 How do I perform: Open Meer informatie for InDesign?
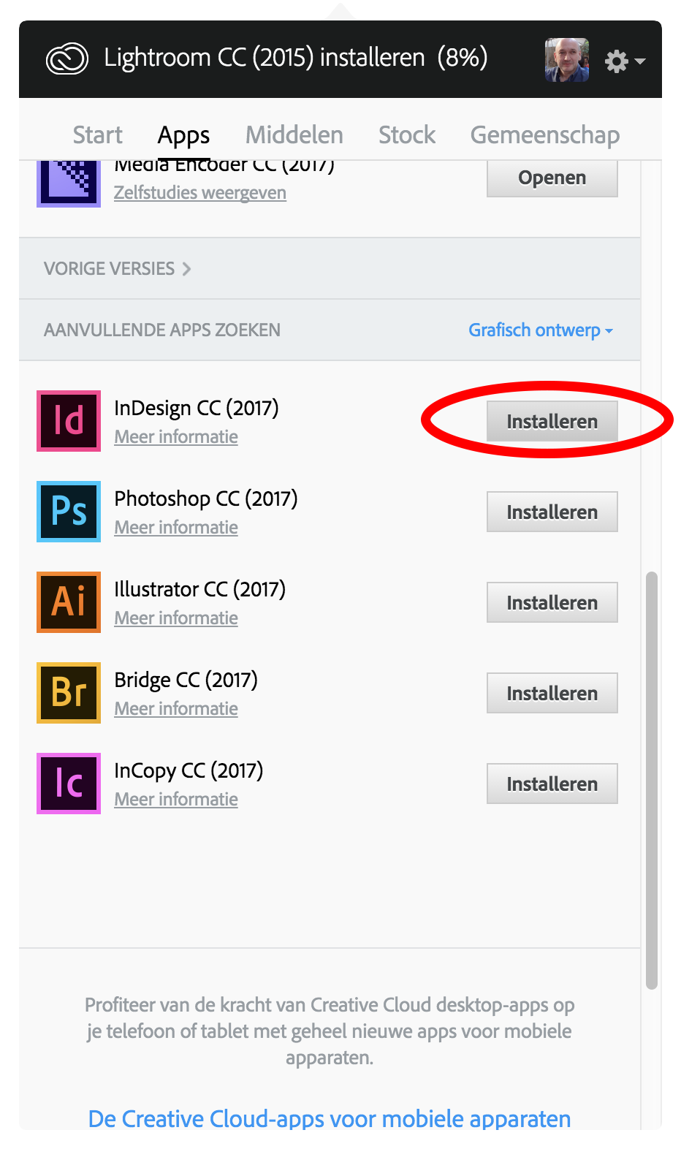(x=176, y=437)
